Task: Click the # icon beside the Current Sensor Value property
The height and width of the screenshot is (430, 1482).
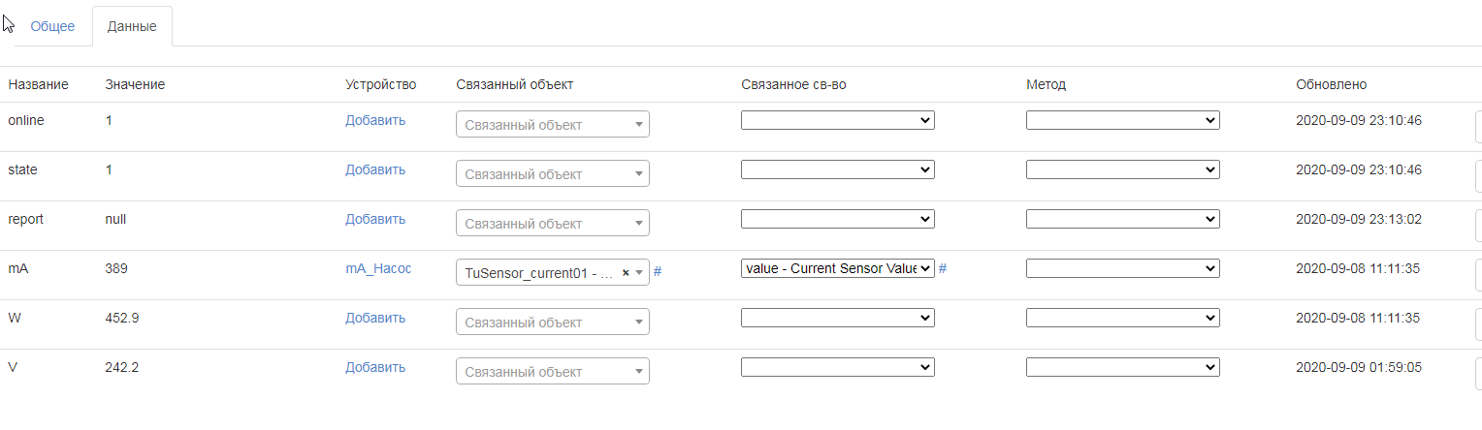Action: [x=943, y=268]
